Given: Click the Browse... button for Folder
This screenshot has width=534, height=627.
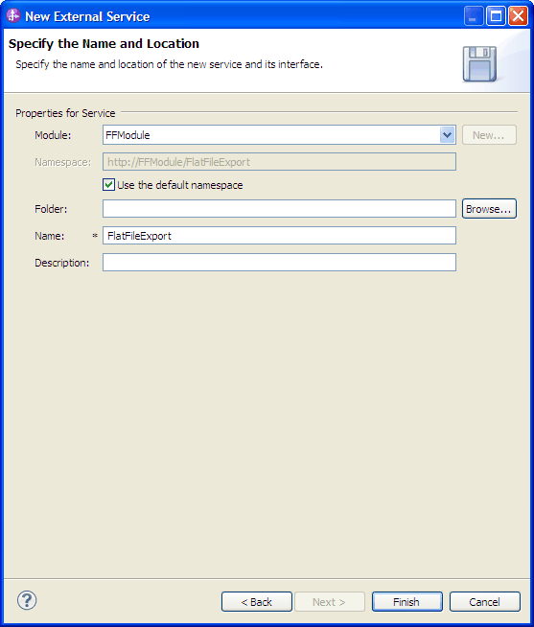Looking at the screenshot, I should [489, 209].
